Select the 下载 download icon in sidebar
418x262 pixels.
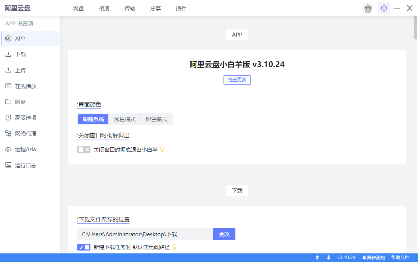(8, 54)
